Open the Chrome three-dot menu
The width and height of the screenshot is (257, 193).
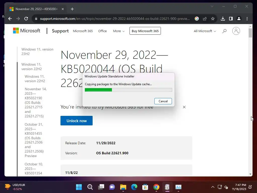[x=247, y=19]
